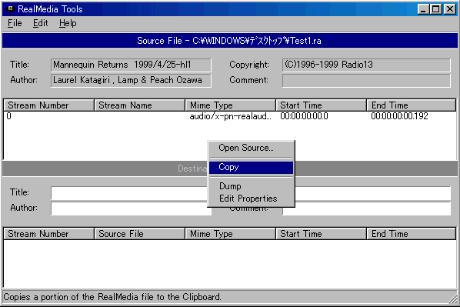Click end time 00:00:00:00.192 cell
460x307 pixels.
(x=399, y=116)
